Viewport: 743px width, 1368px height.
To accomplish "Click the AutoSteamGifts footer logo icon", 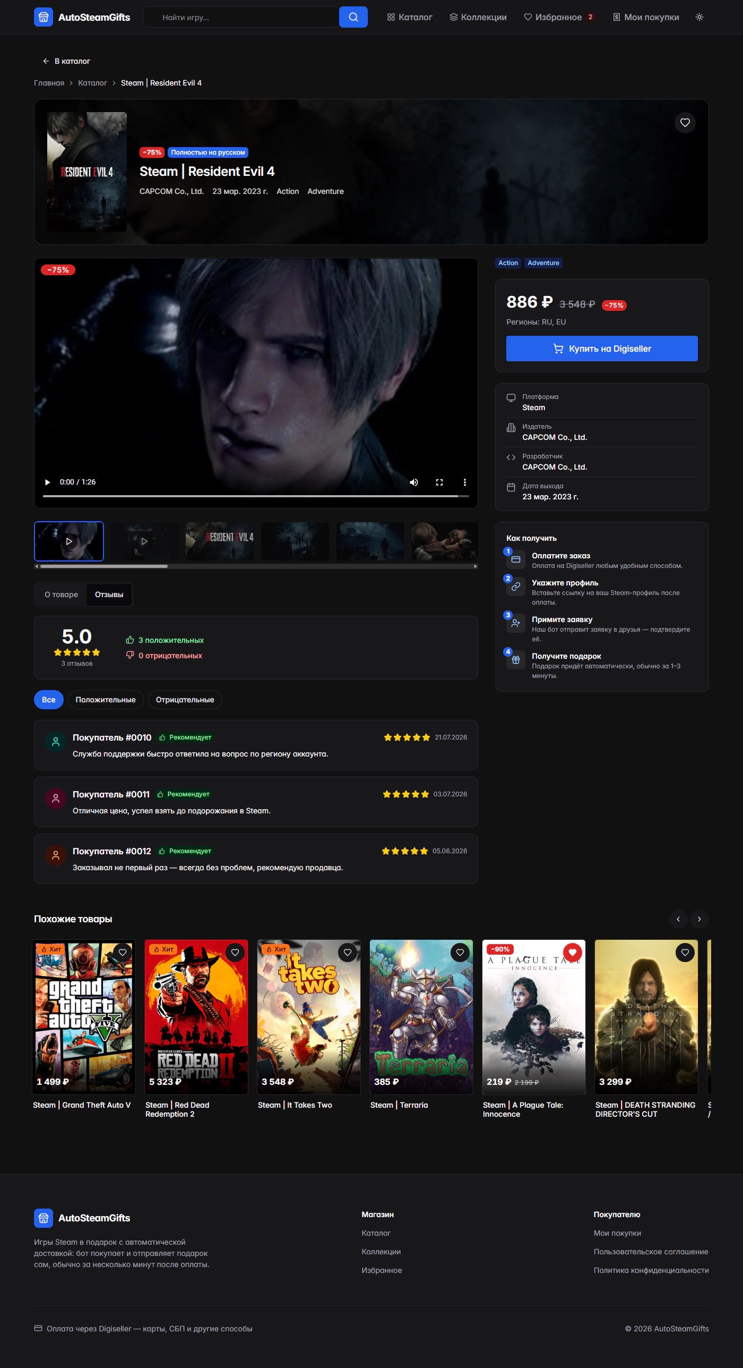I will click(44, 1218).
